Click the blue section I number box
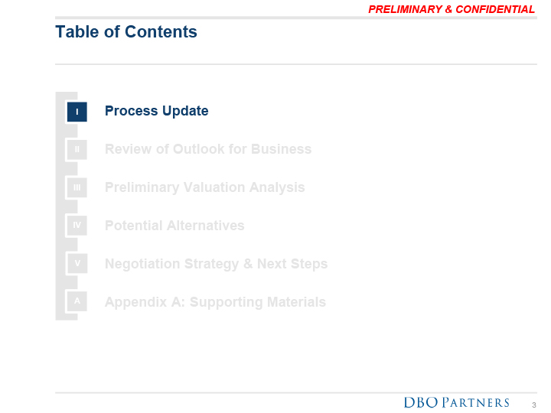Image resolution: width=551 pixels, height=413 pixels. click(x=77, y=112)
